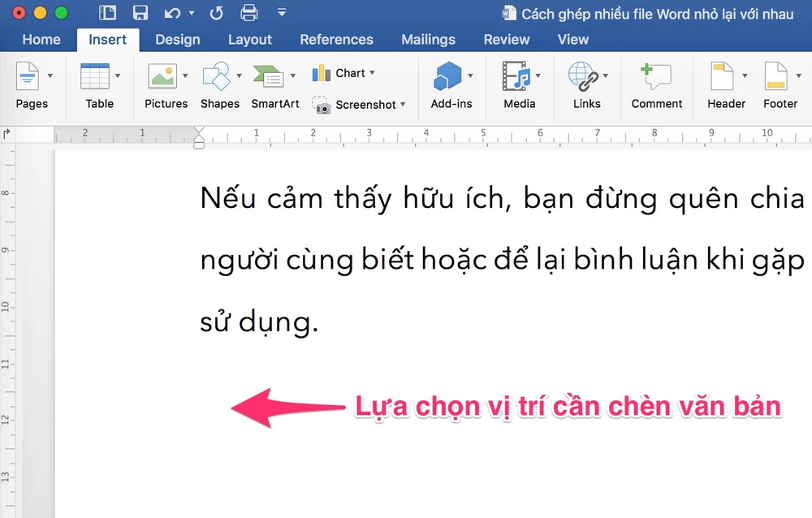This screenshot has height=518, width=812.
Task: Click the Save disk icon in title bar
Action: 140,13
